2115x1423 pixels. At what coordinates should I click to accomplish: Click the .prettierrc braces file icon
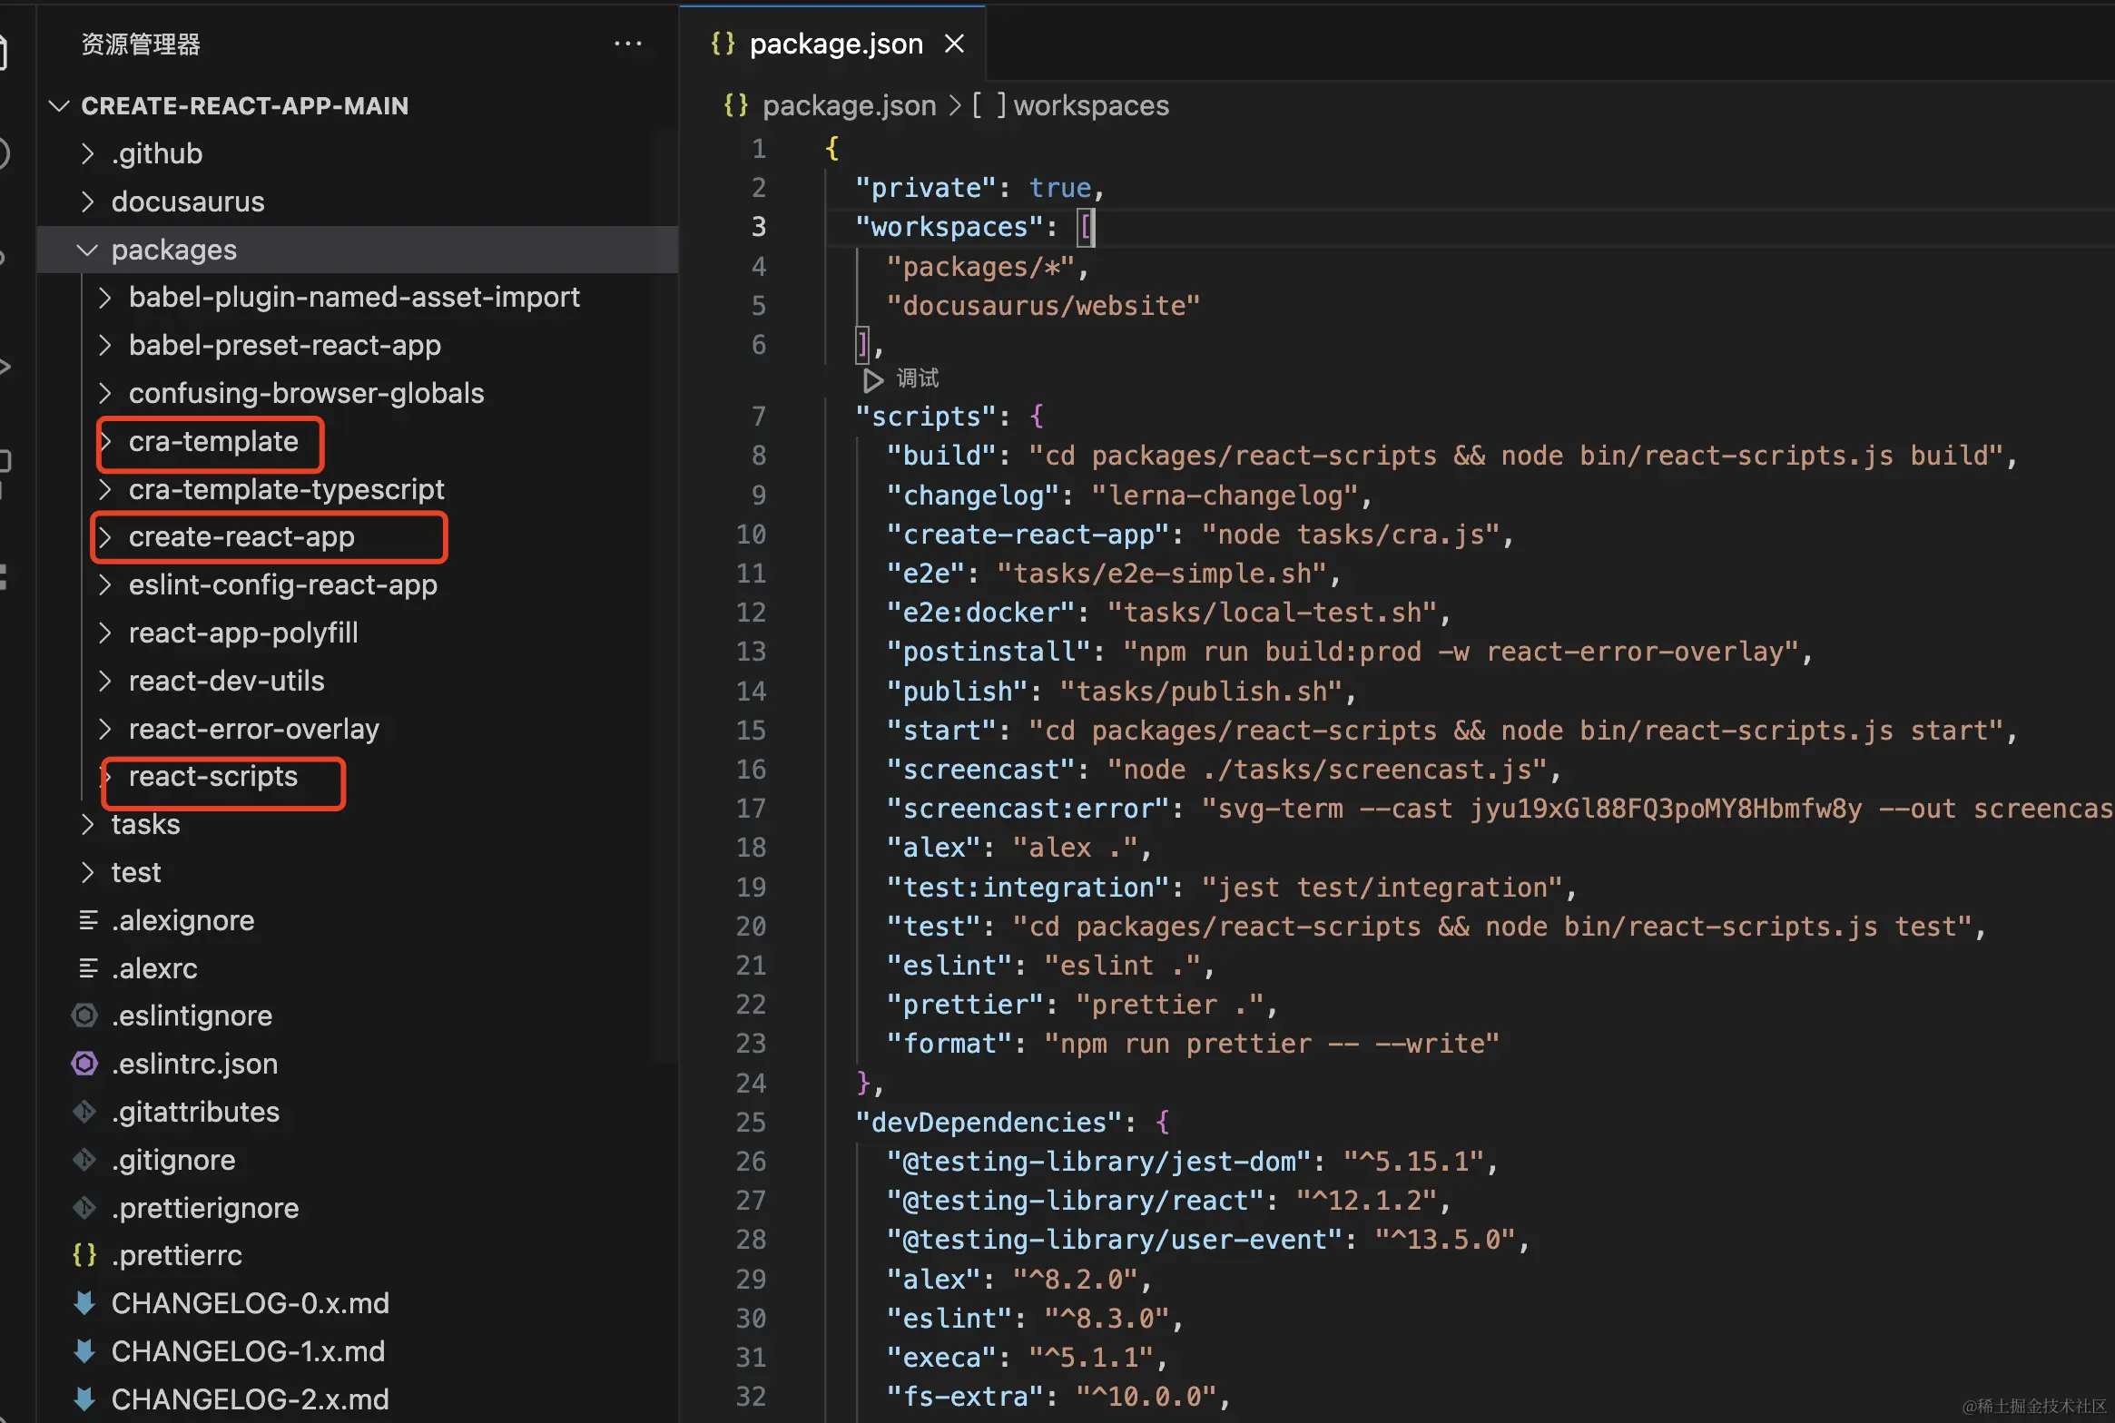click(84, 1255)
